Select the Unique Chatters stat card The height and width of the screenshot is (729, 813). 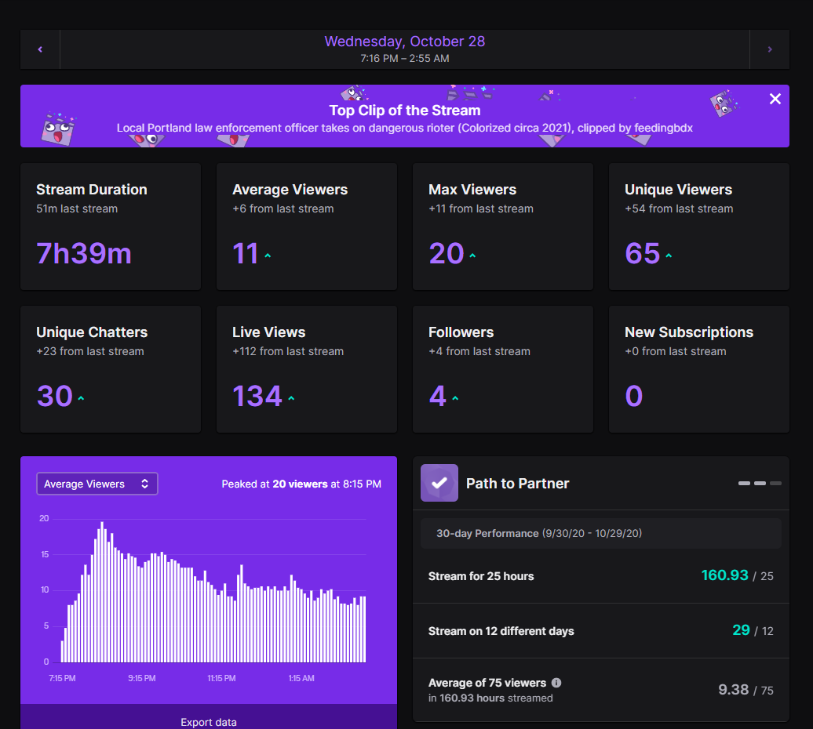(111, 369)
